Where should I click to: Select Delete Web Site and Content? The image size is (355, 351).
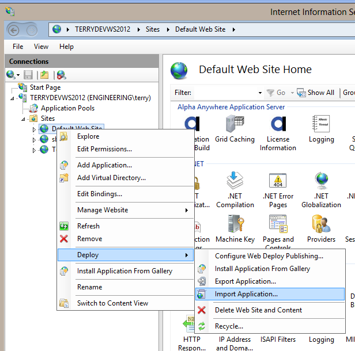270,310
